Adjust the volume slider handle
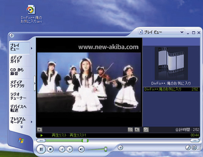Screen dimensions: 203x157 106,149
